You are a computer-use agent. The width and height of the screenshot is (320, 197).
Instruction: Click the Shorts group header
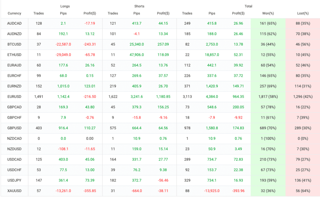coord(139,6)
